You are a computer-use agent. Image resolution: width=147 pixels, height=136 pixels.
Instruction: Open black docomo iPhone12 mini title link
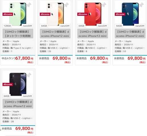point(18,104)
